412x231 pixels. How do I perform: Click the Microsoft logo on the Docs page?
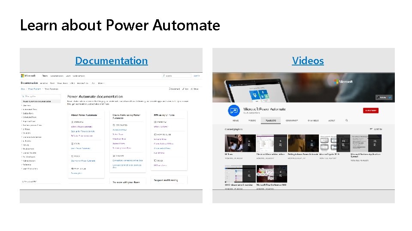[x=28, y=76]
